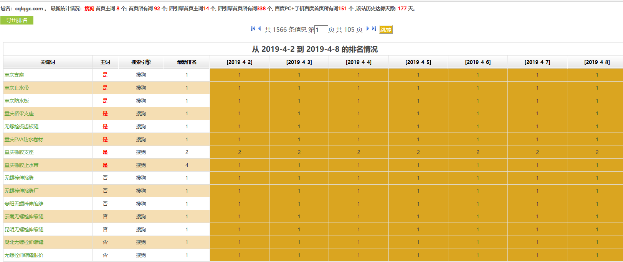This screenshot has width=623, height=262.
Task: Click 搜狗 engine cell in 重庆防水板 row
Action: tap(141, 101)
